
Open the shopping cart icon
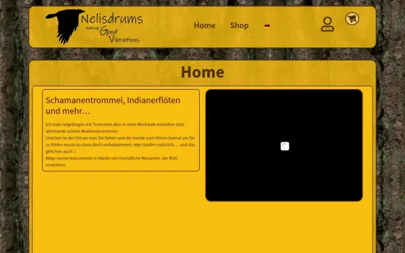point(352,19)
